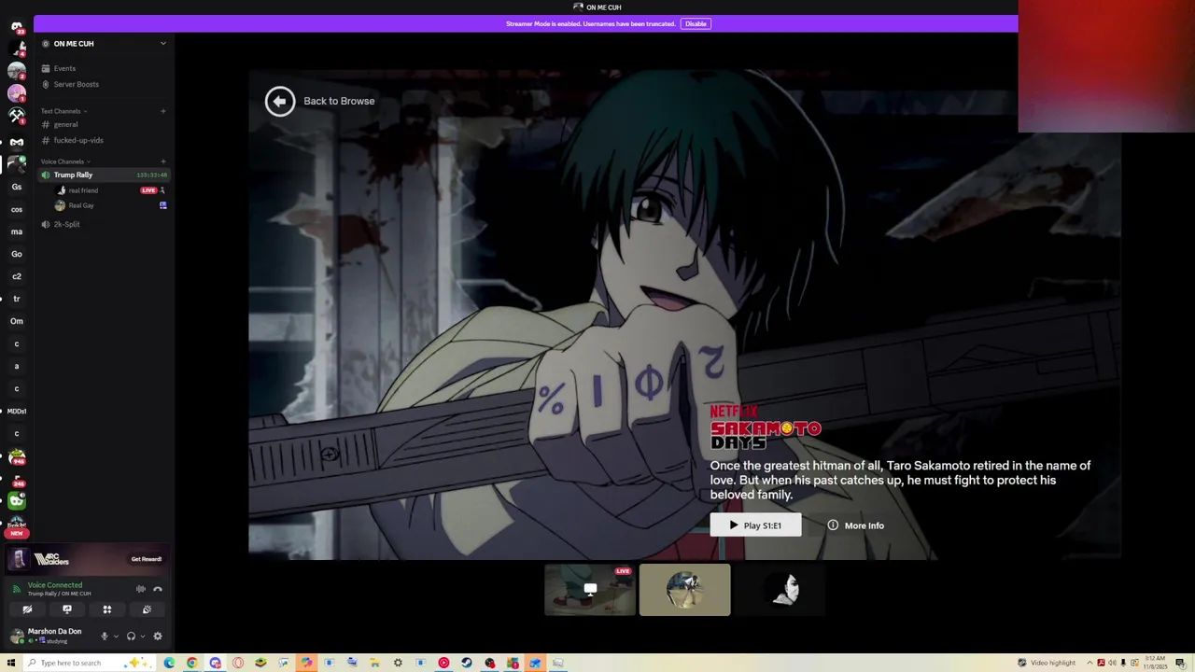Viewport: 1195px width, 672px height.
Task: Open user settings gear icon
Action: 158,637
